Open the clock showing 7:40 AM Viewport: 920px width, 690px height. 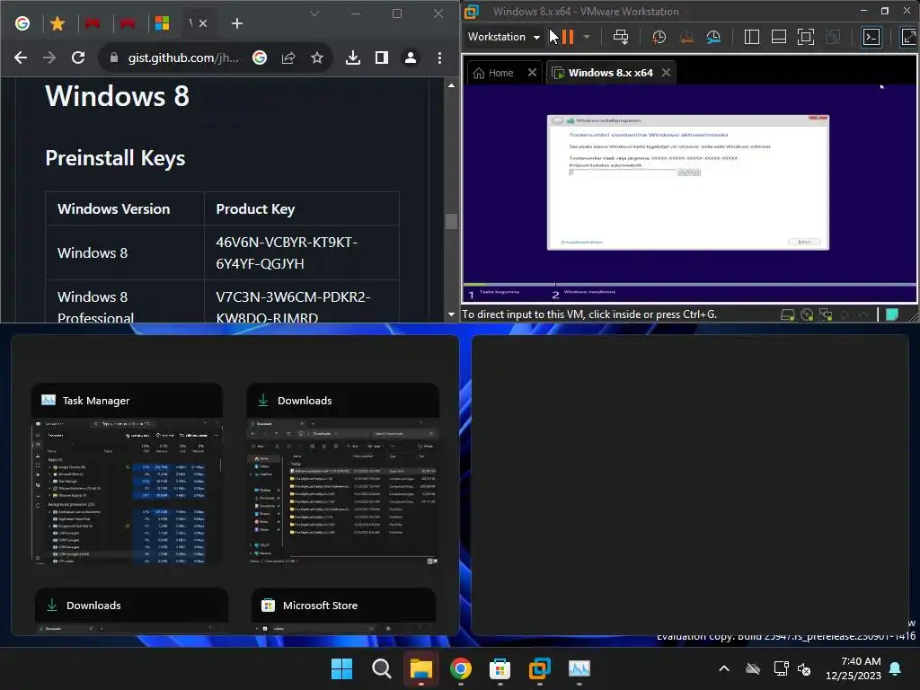[854, 668]
